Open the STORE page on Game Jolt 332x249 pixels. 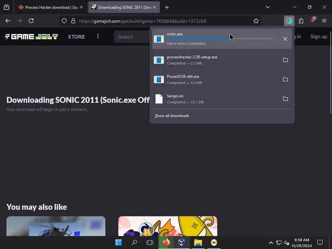click(77, 37)
